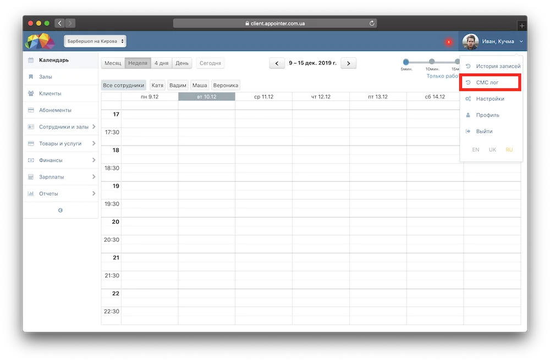Click the Только рабо... link
The width and height of the screenshot is (550, 362).
443,76
